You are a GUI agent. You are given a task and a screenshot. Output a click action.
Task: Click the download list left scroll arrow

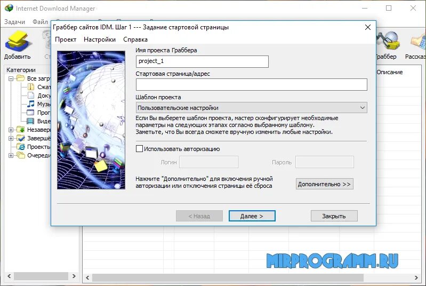tap(87, 277)
